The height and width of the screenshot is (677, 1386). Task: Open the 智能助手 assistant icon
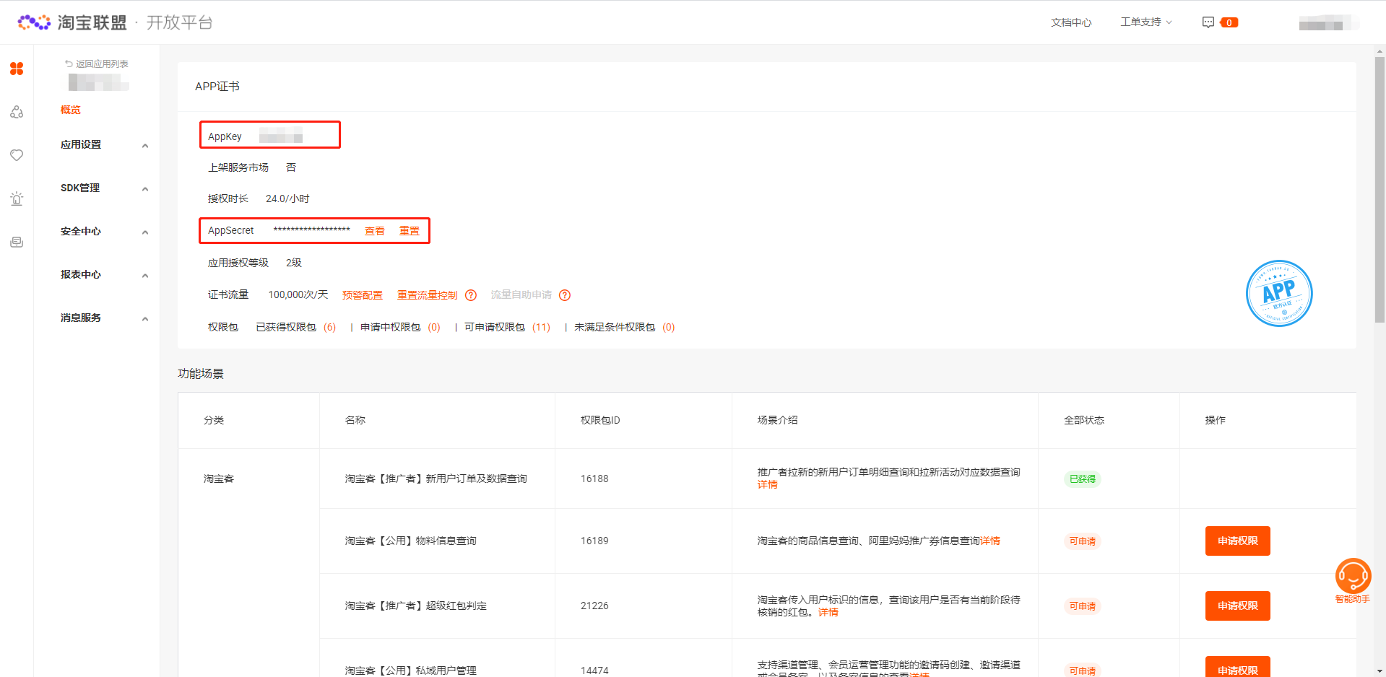[1353, 576]
